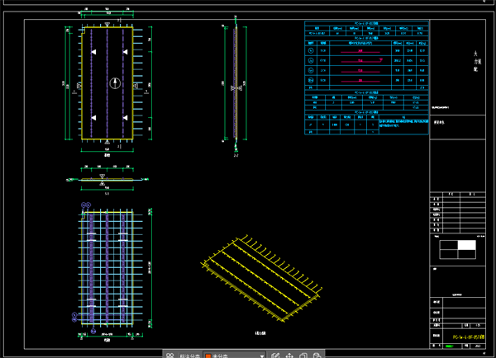
Task: Select the yellow isometric 3D slab view
Action: coord(261,278)
